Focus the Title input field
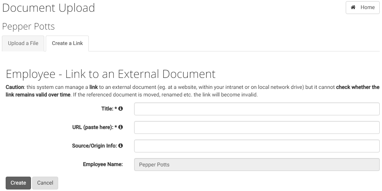Image resolution: width=382 pixels, height=191 pixels. point(257,109)
